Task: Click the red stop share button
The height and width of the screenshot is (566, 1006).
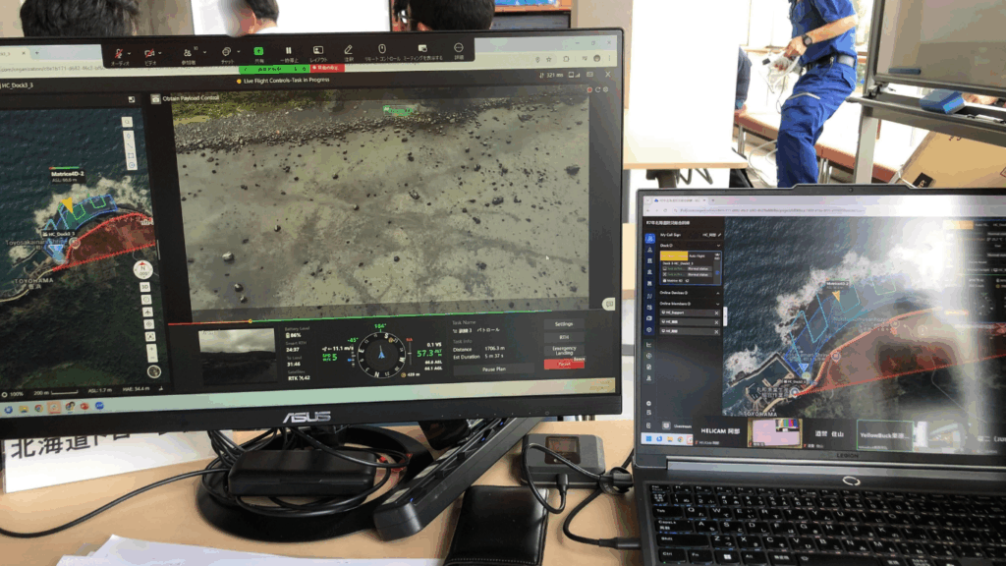Action: (x=327, y=68)
